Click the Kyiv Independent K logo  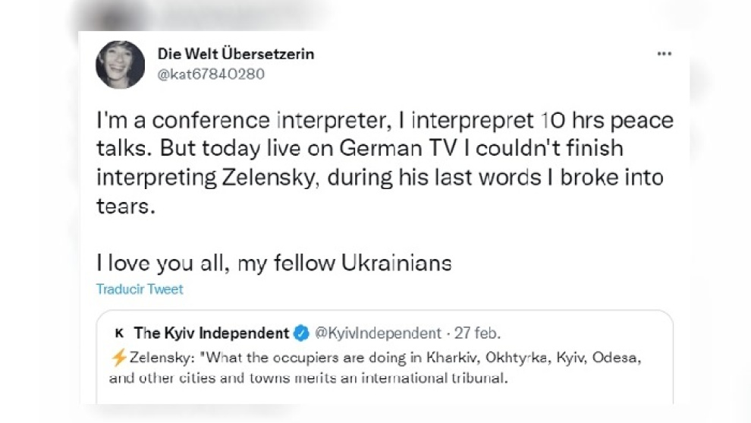(118, 333)
